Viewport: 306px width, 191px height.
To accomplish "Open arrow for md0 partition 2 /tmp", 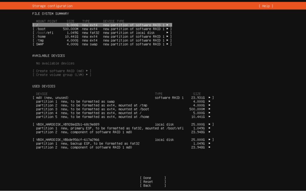I will [209, 105].
